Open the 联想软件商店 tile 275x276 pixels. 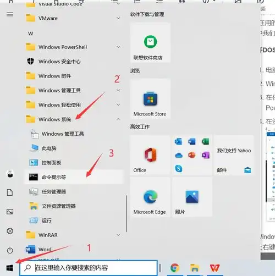pos(150,42)
